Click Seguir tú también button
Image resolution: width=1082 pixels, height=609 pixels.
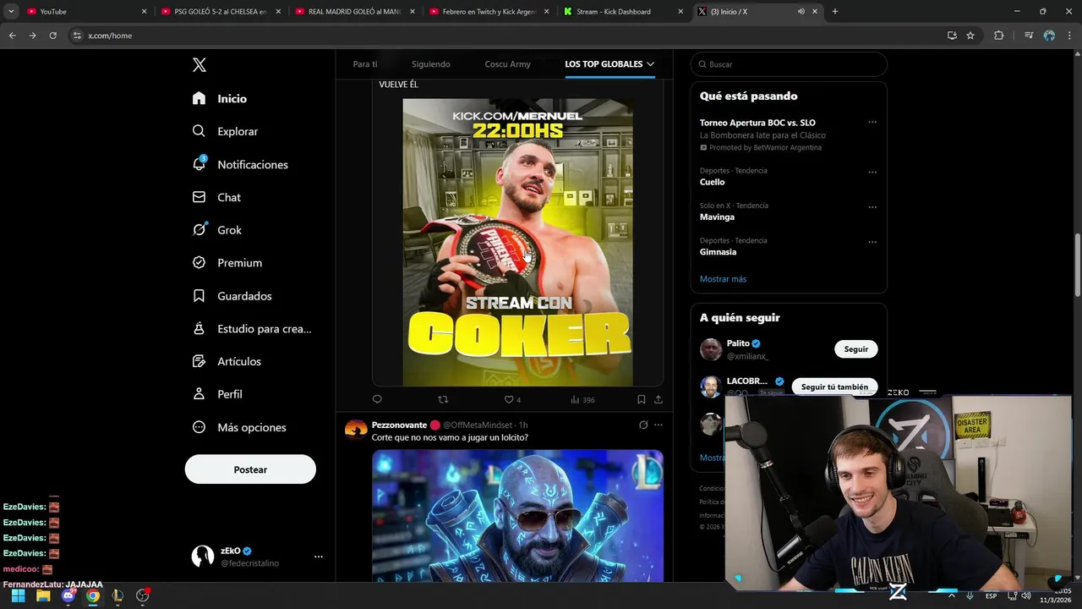coord(834,387)
